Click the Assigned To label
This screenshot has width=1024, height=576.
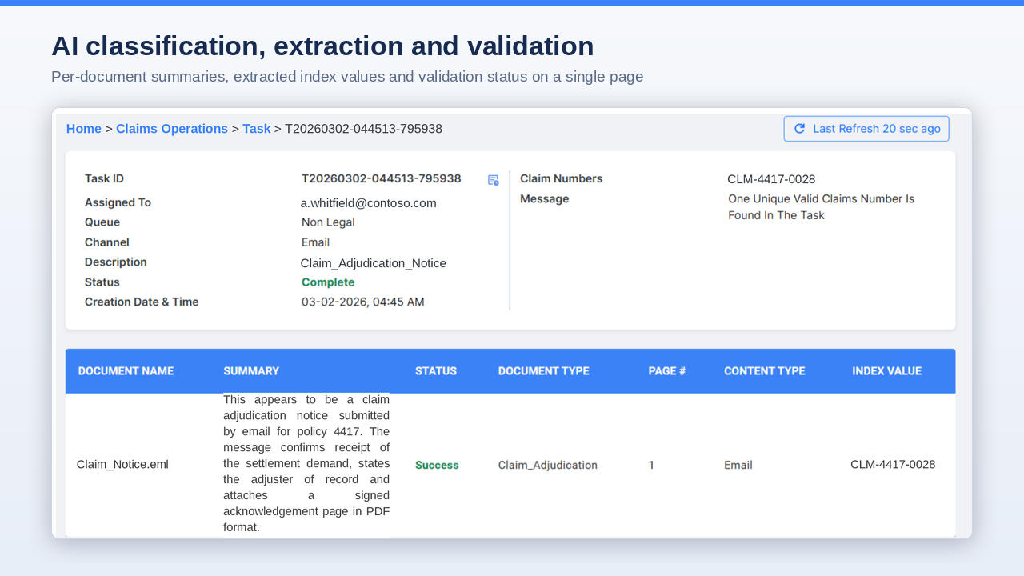[x=118, y=202]
